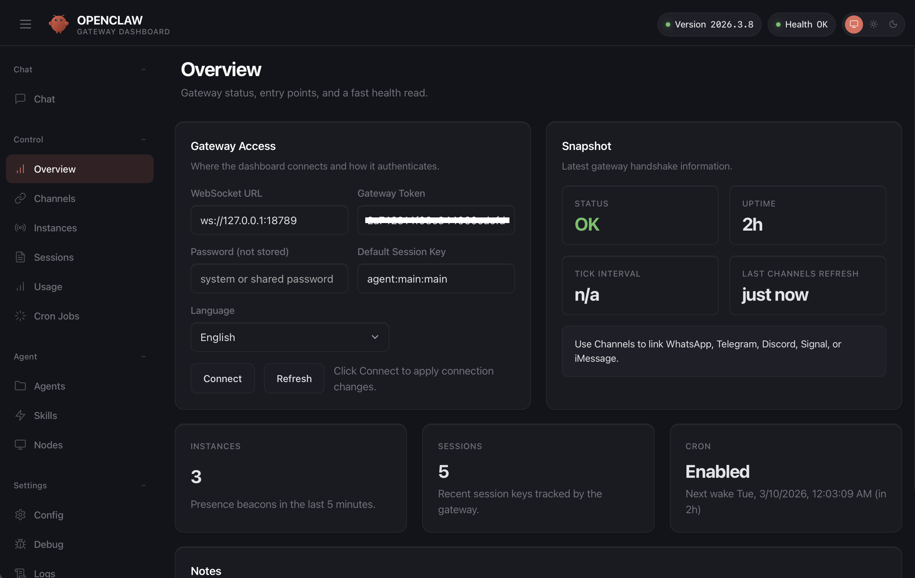Viewport: 915px width, 578px height.
Task: Open the Channels link icon in sidebar
Action: [x=20, y=198]
